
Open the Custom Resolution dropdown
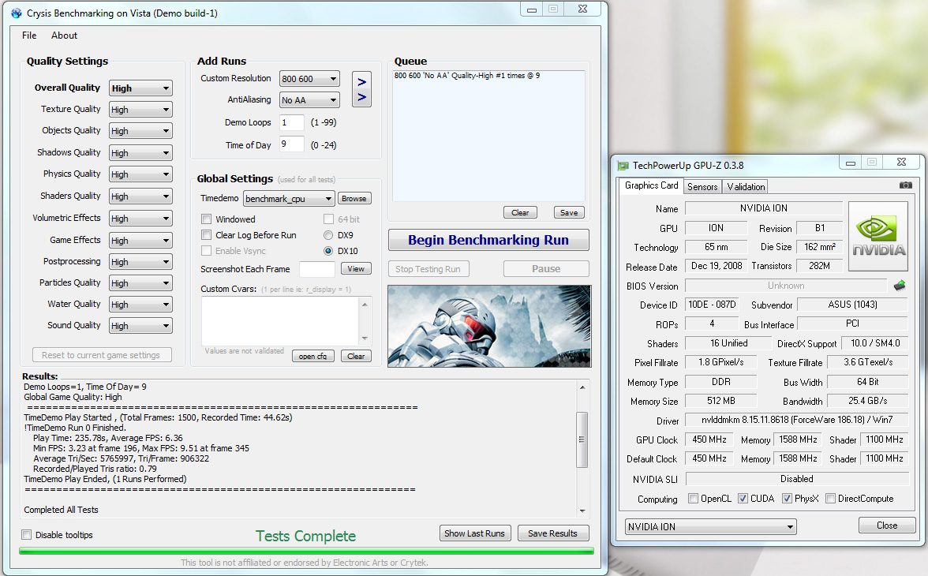pyautogui.click(x=309, y=79)
